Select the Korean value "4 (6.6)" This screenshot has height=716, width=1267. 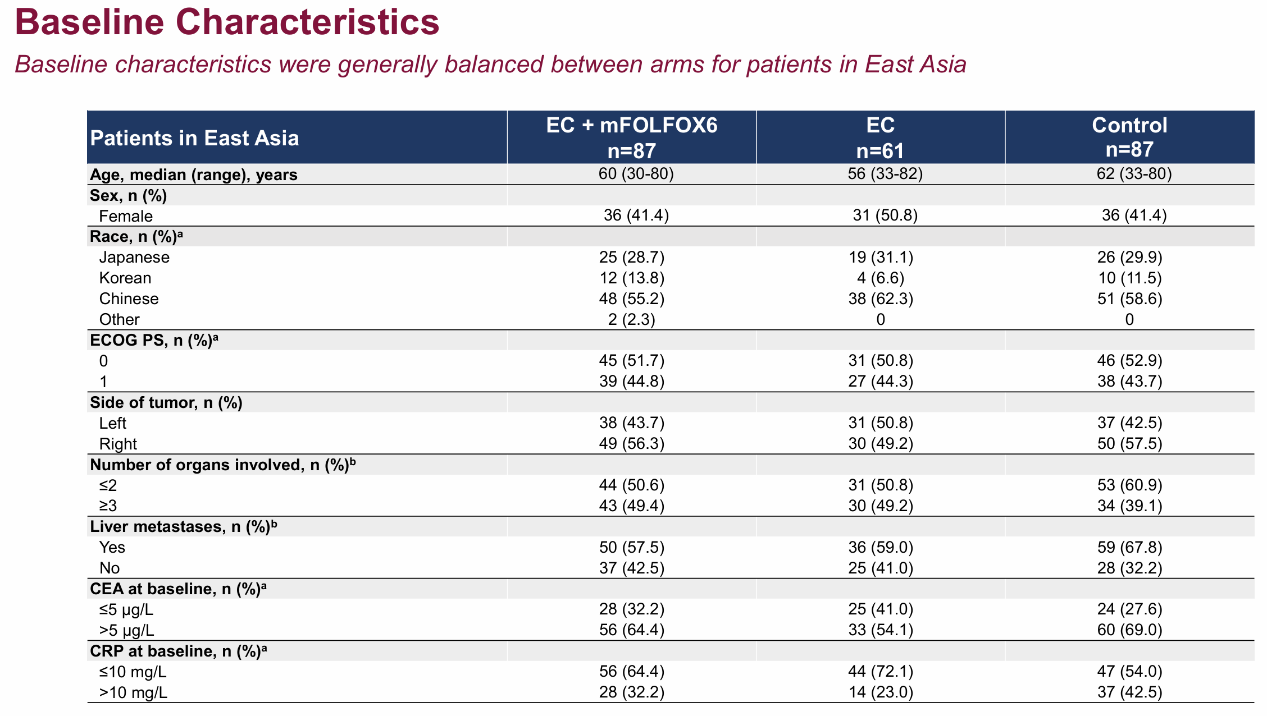pyautogui.click(x=881, y=278)
